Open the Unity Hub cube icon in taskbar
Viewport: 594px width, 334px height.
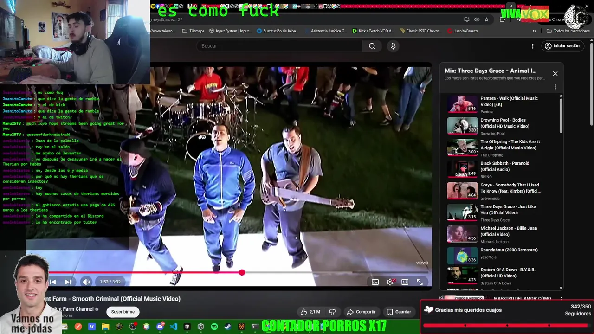200,327
